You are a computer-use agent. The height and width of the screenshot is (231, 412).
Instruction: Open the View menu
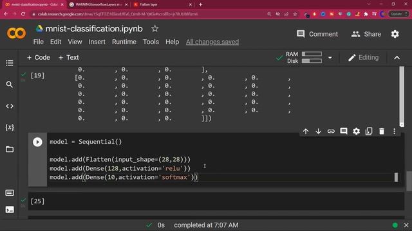[75, 42]
